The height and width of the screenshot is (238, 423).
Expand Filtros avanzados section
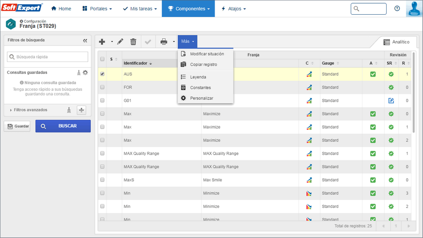28,110
